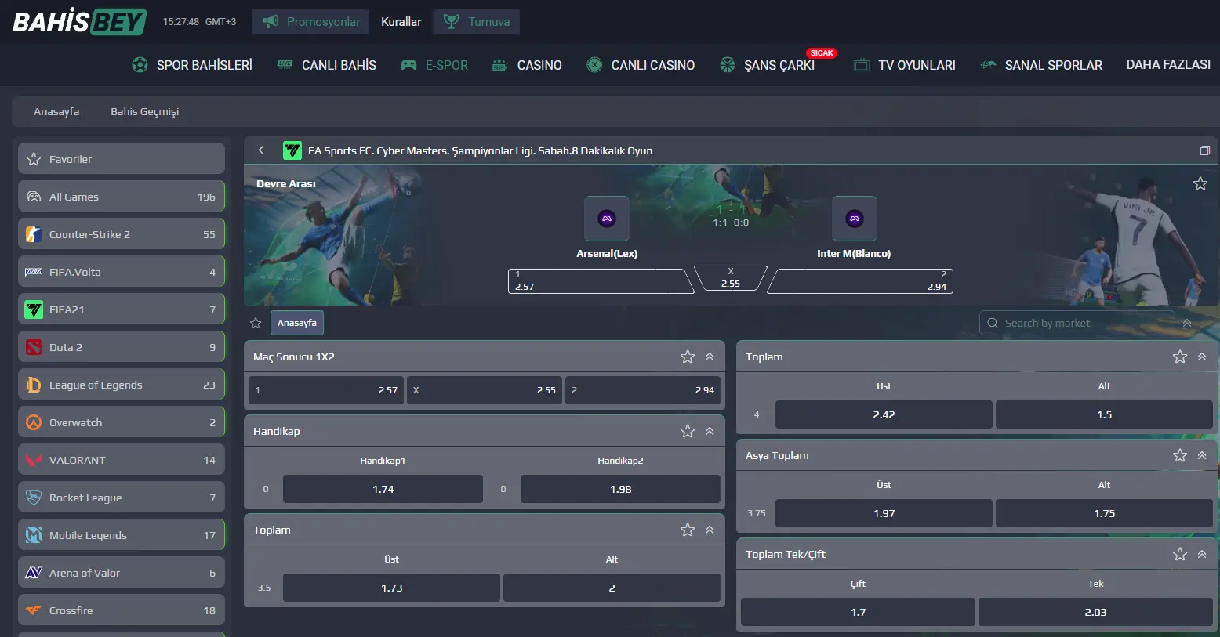
Task: Expand the Daha Fazlası menu
Action: (1168, 64)
